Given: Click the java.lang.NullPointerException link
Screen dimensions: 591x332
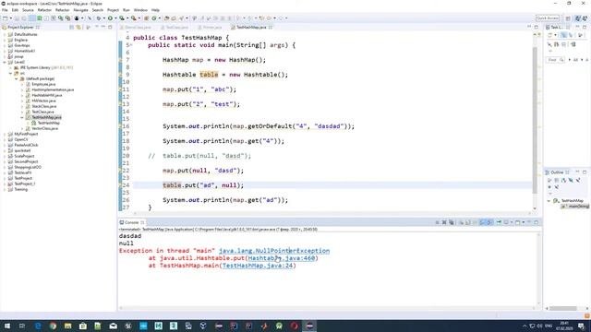Looking at the screenshot, I should [x=274, y=251].
